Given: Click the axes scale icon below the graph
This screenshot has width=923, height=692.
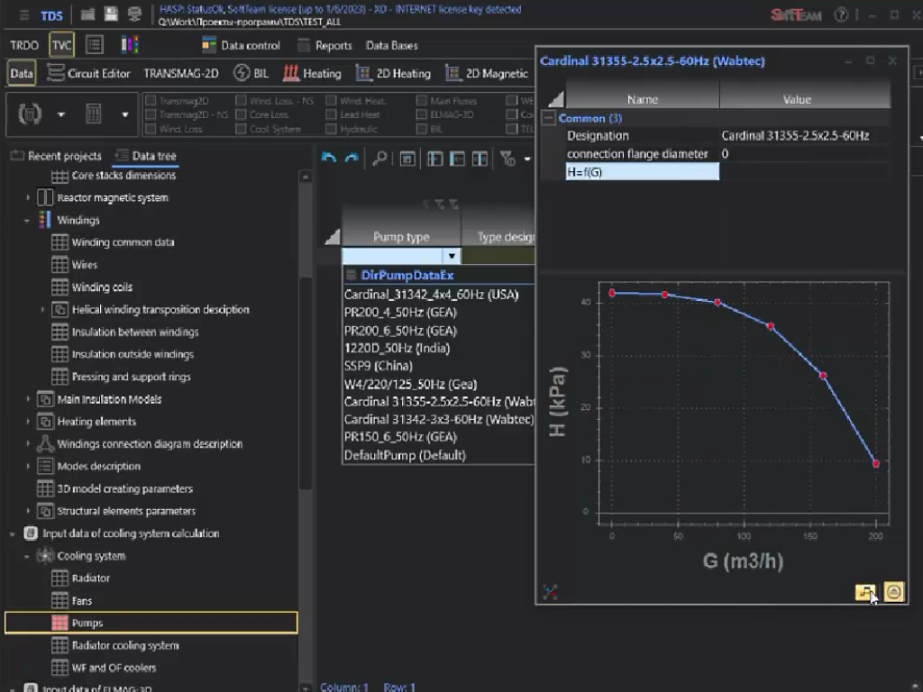Looking at the screenshot, I should (x=551, y=591).
